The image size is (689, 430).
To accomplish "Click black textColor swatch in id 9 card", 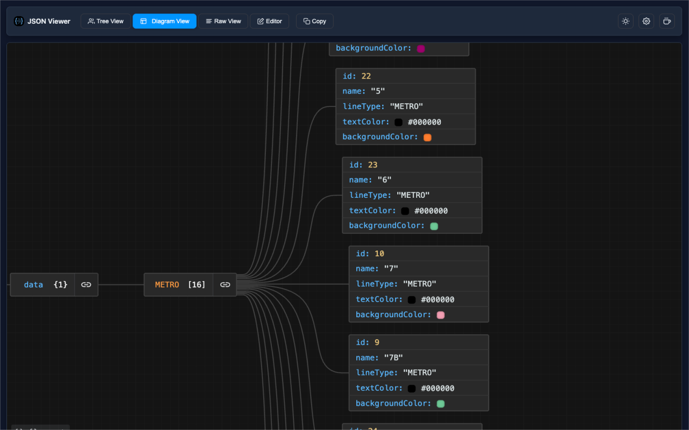I will pyautogui.click(x=412, y=388).
